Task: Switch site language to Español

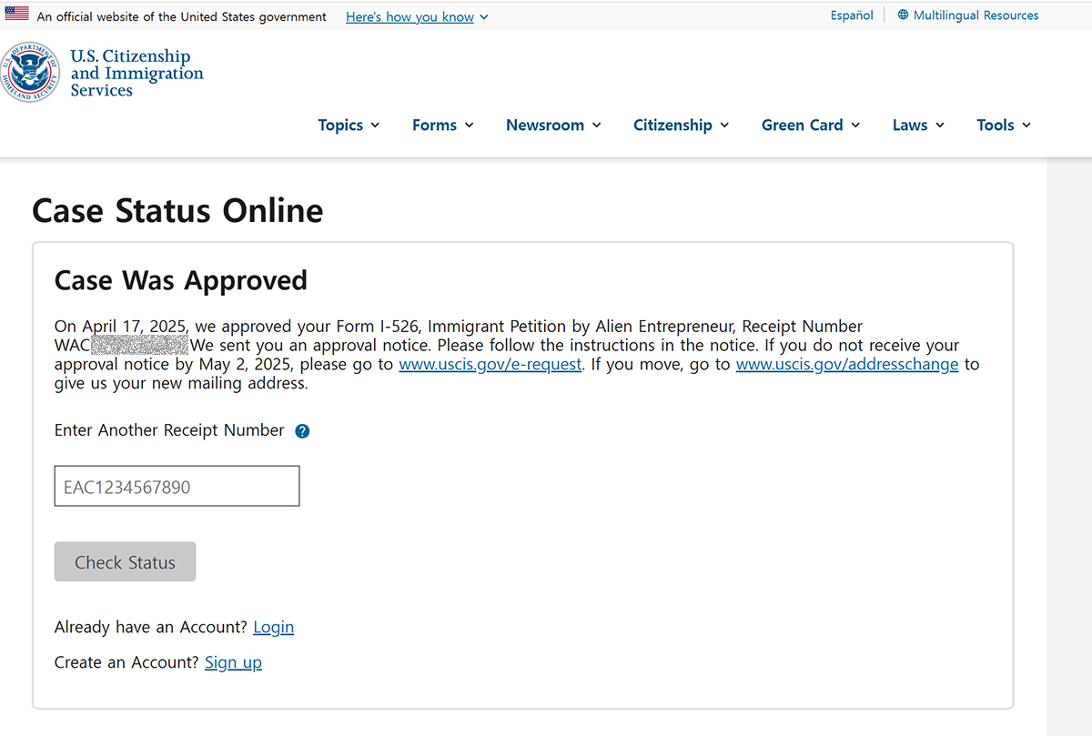Action: tap(852, 15)
